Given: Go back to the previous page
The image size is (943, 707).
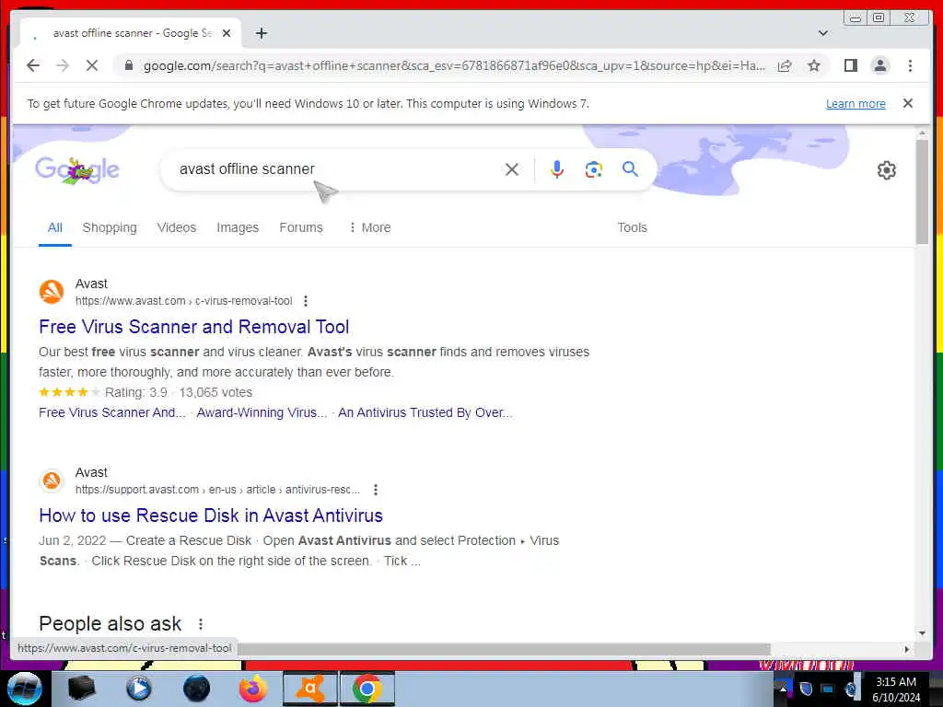Looking at the screenshot, I should click(33, 65).
